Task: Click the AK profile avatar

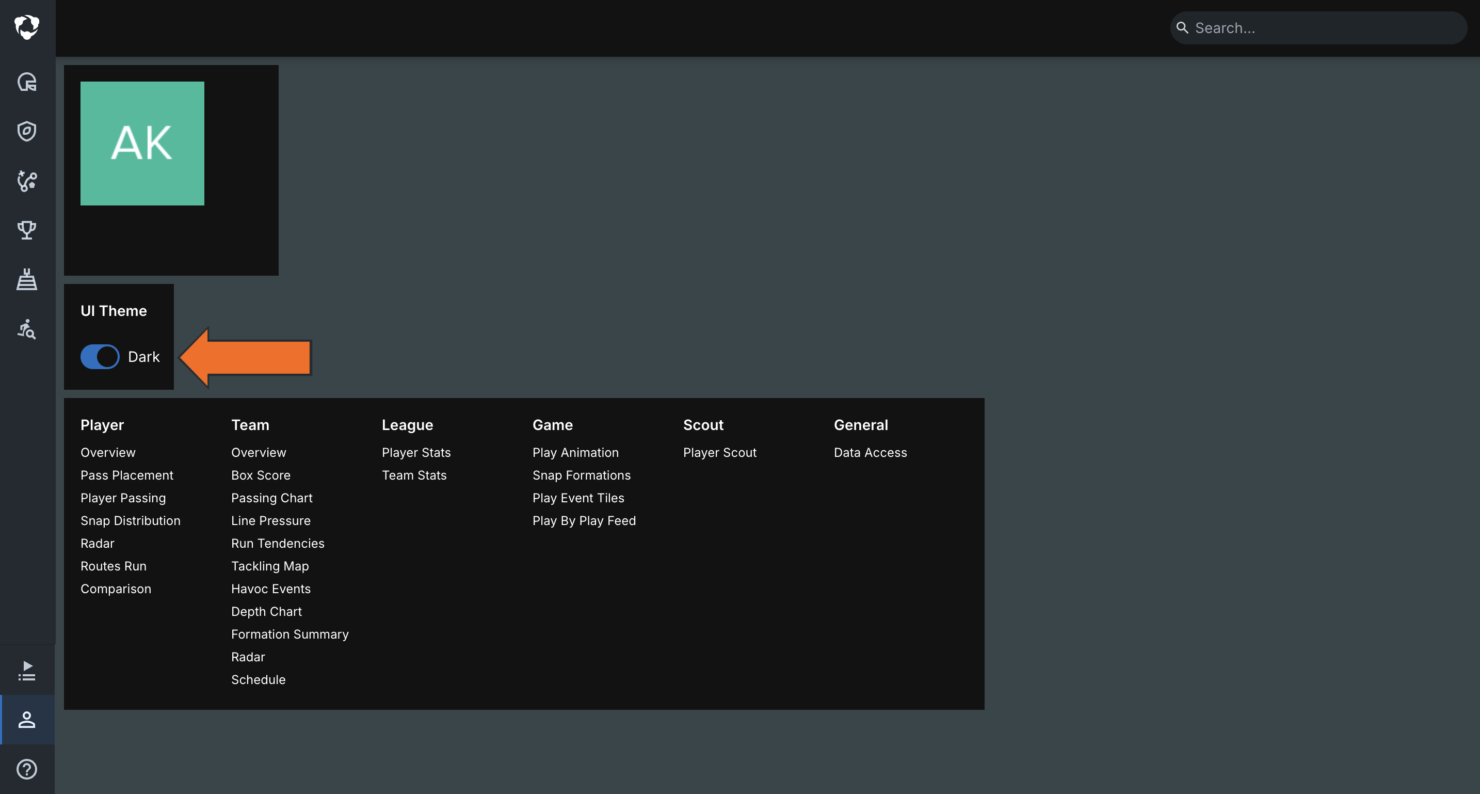Action: pos(142,144)
